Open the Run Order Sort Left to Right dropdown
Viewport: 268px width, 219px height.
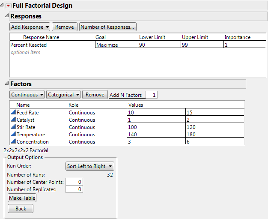(90, 166)
